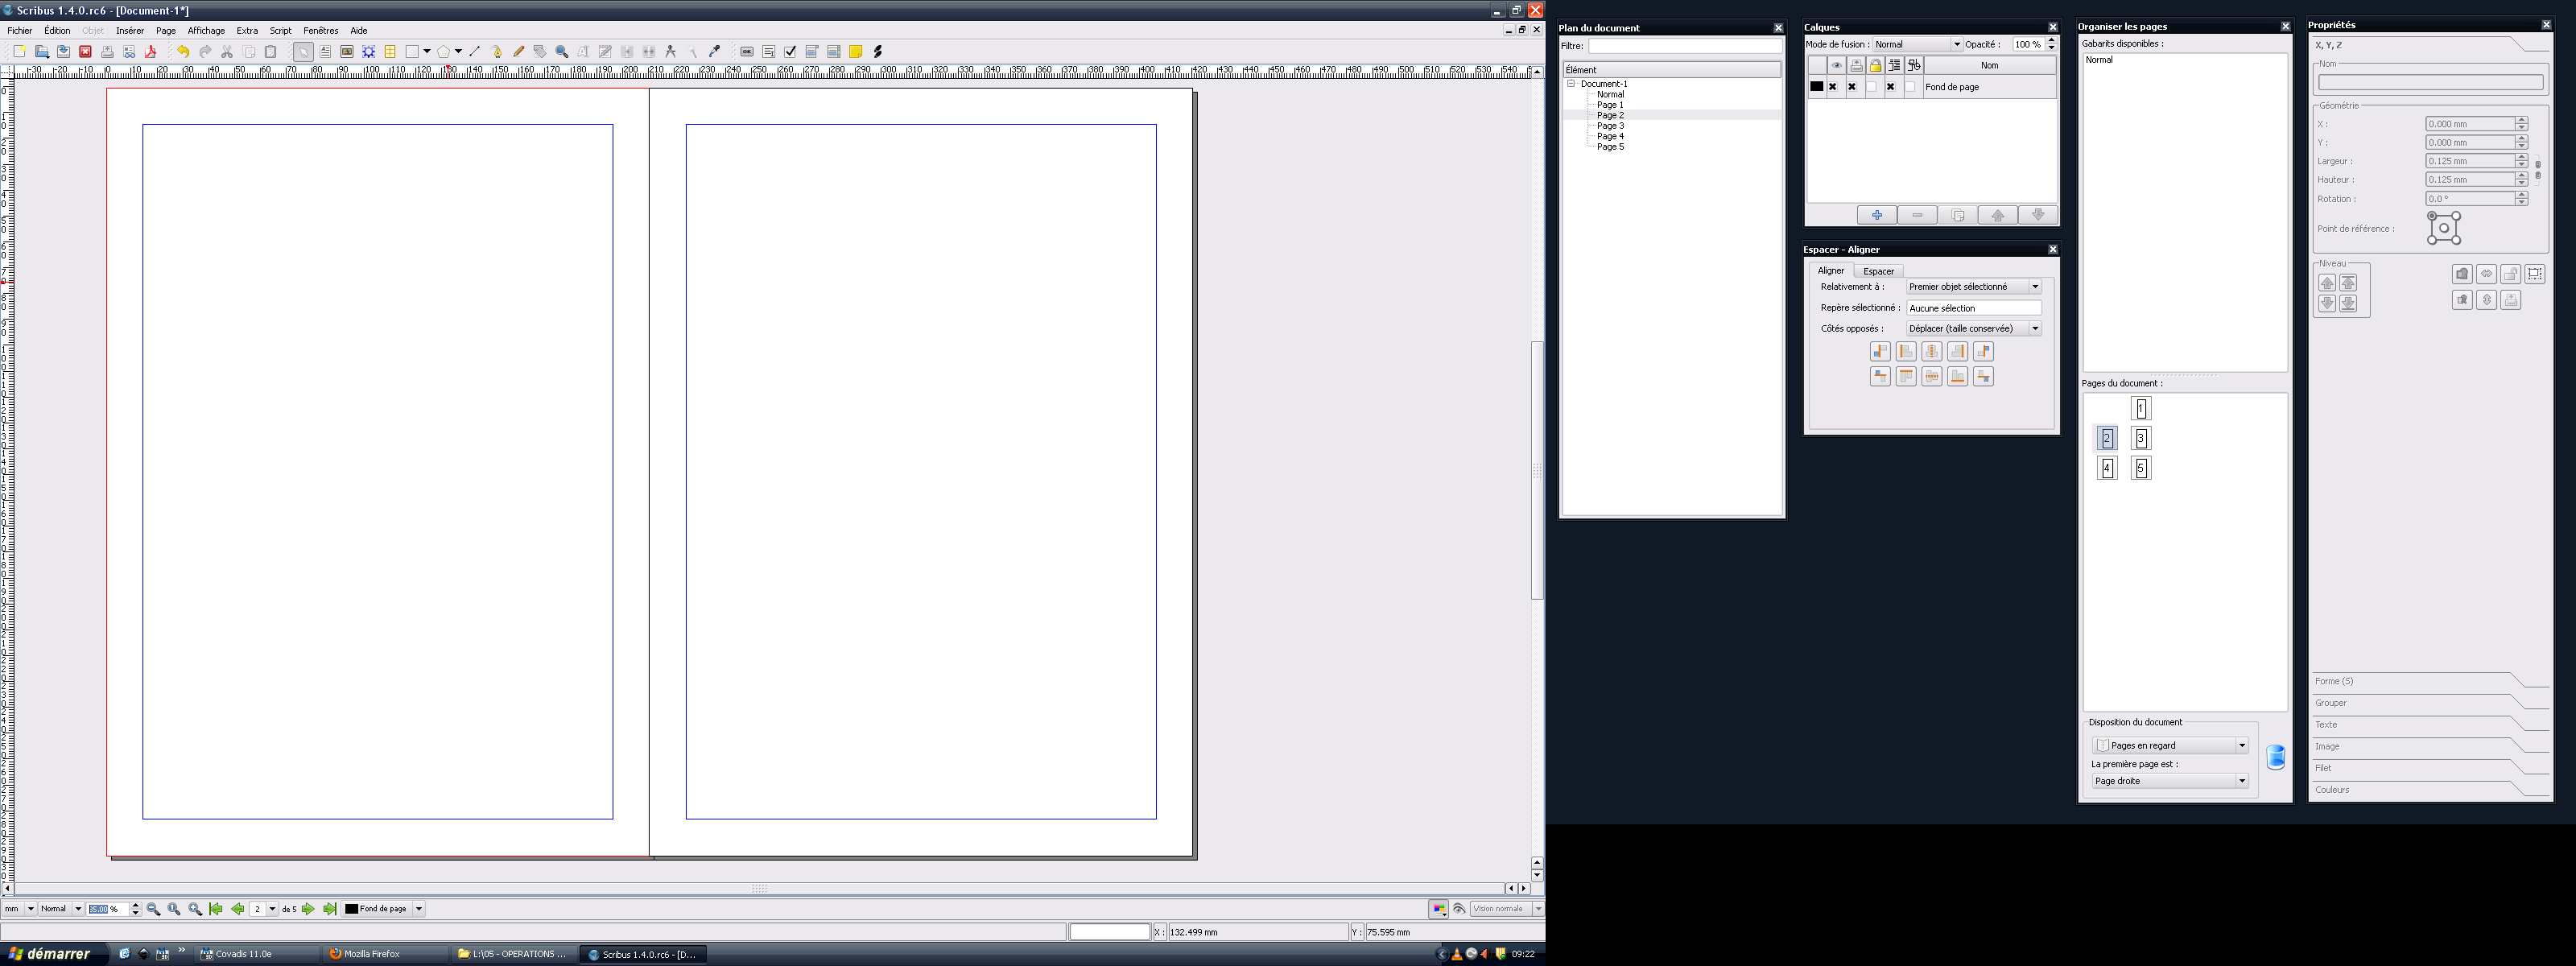Choose the Bezier curve pen tool

pyautogui.click(x=497, y=52)
